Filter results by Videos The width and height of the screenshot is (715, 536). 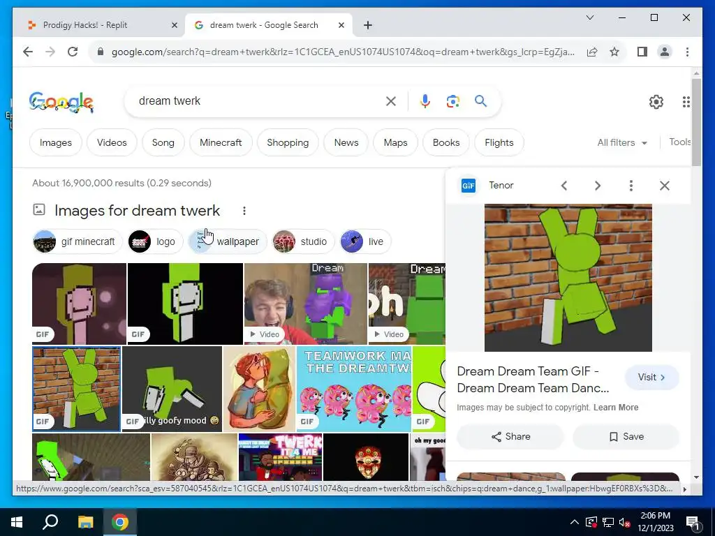tap(112, 142)
